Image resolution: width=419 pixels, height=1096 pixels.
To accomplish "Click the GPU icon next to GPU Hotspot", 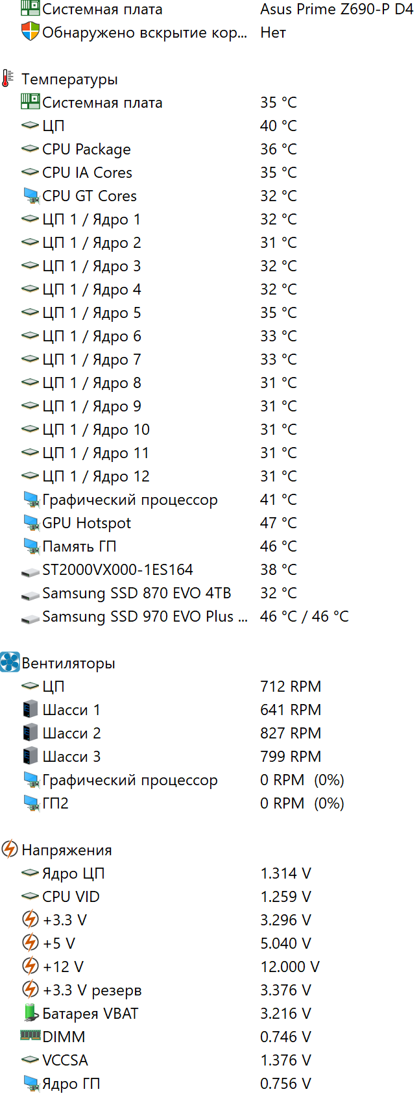I will point(30,522).
